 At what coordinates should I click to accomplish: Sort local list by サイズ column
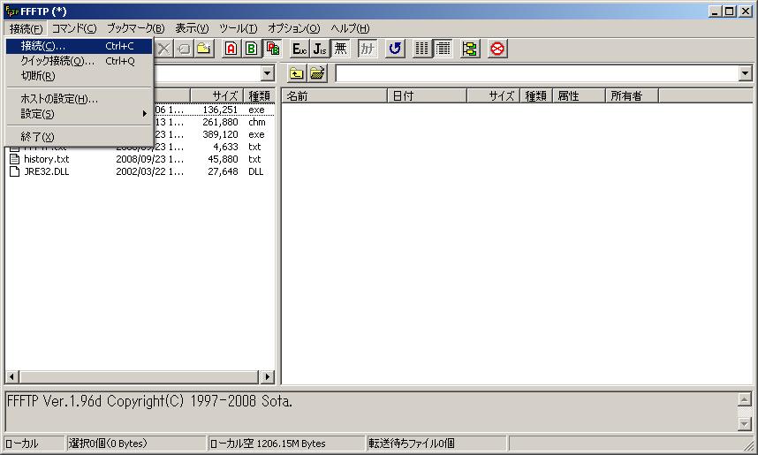point(217,95)
